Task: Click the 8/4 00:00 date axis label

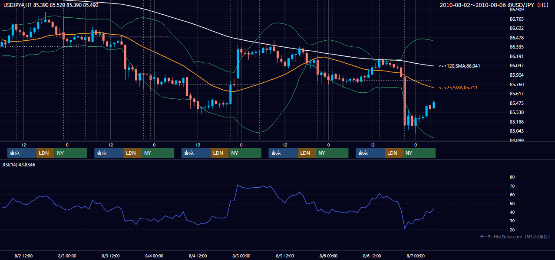Action: (x=154, y=256)
